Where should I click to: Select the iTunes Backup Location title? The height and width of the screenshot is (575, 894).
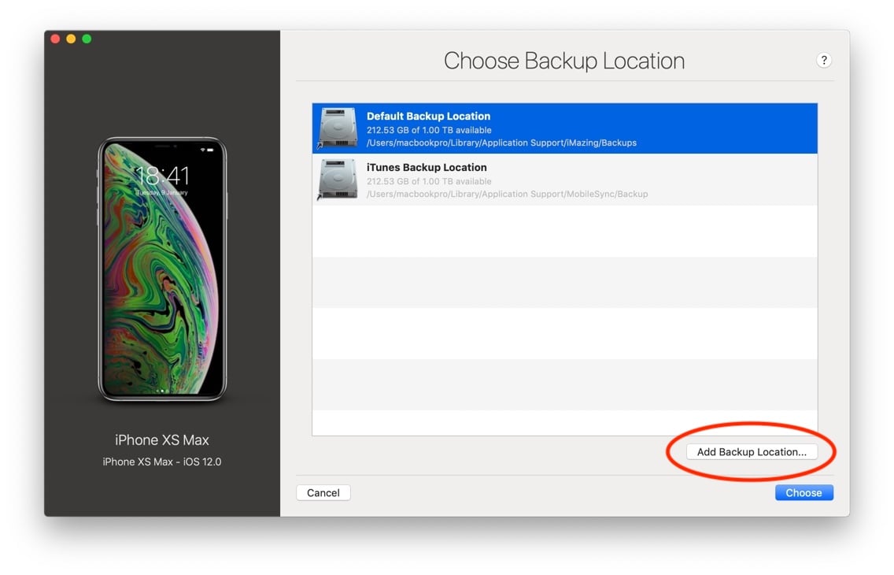tap(427, 167)
